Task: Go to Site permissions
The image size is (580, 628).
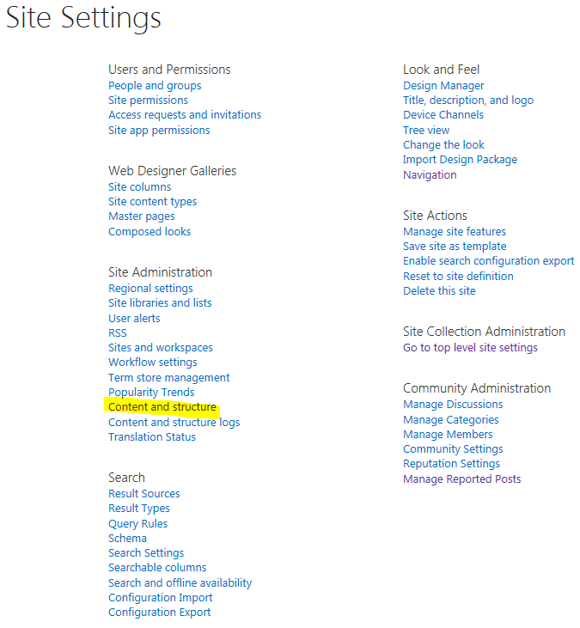Action: (148, 101)
